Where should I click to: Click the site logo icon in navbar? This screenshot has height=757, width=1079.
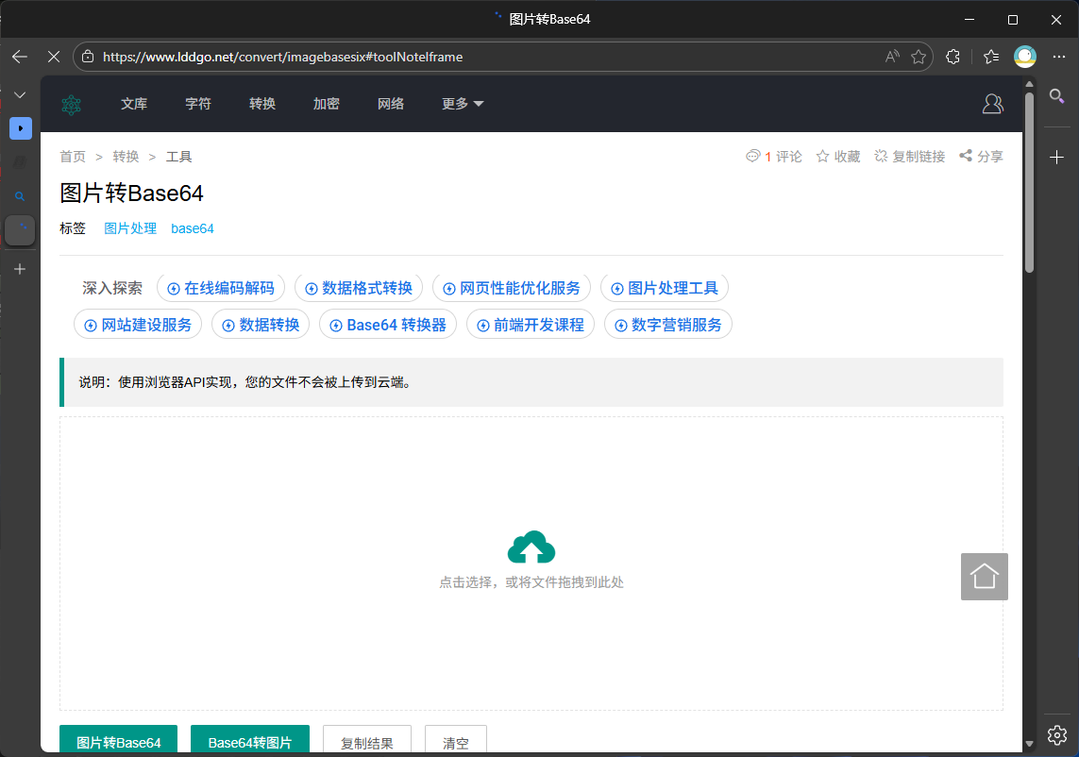point(72,105)
